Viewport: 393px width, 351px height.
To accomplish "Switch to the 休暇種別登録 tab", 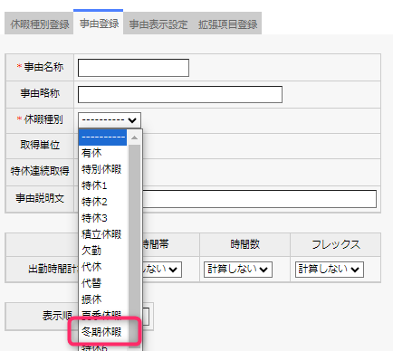I will point(39,24).
